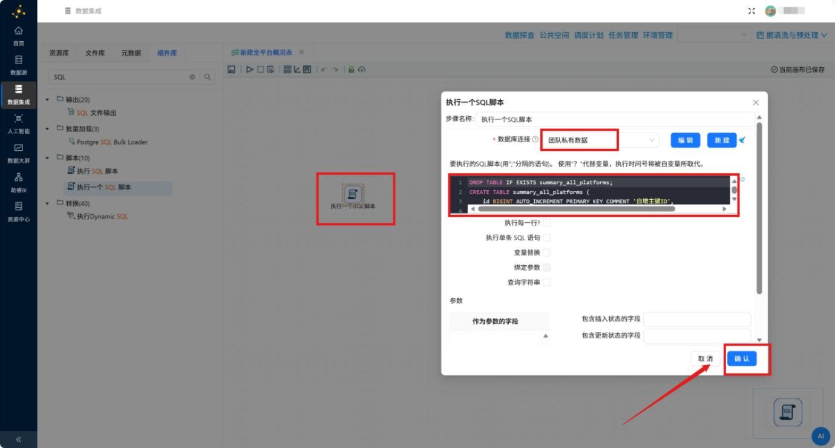
Task: Click the fullscreen icon in top bar
Action: [x=752, y=11]
